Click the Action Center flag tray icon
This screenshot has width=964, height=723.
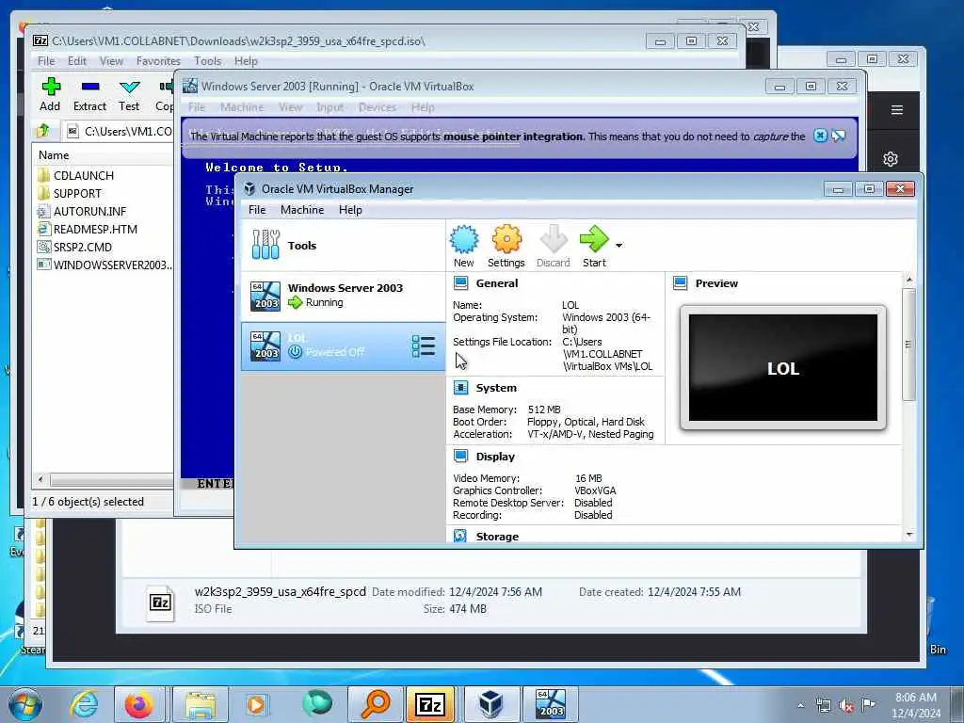click(868, 706)
